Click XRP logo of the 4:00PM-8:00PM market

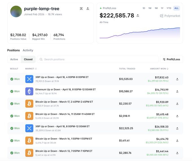point(29,79)
